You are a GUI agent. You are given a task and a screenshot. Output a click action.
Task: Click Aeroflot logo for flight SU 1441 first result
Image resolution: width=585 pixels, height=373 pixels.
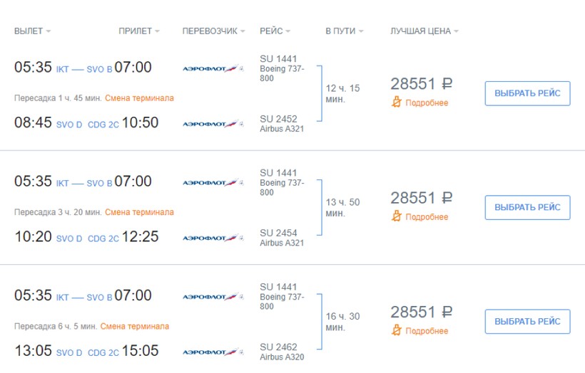213,68
